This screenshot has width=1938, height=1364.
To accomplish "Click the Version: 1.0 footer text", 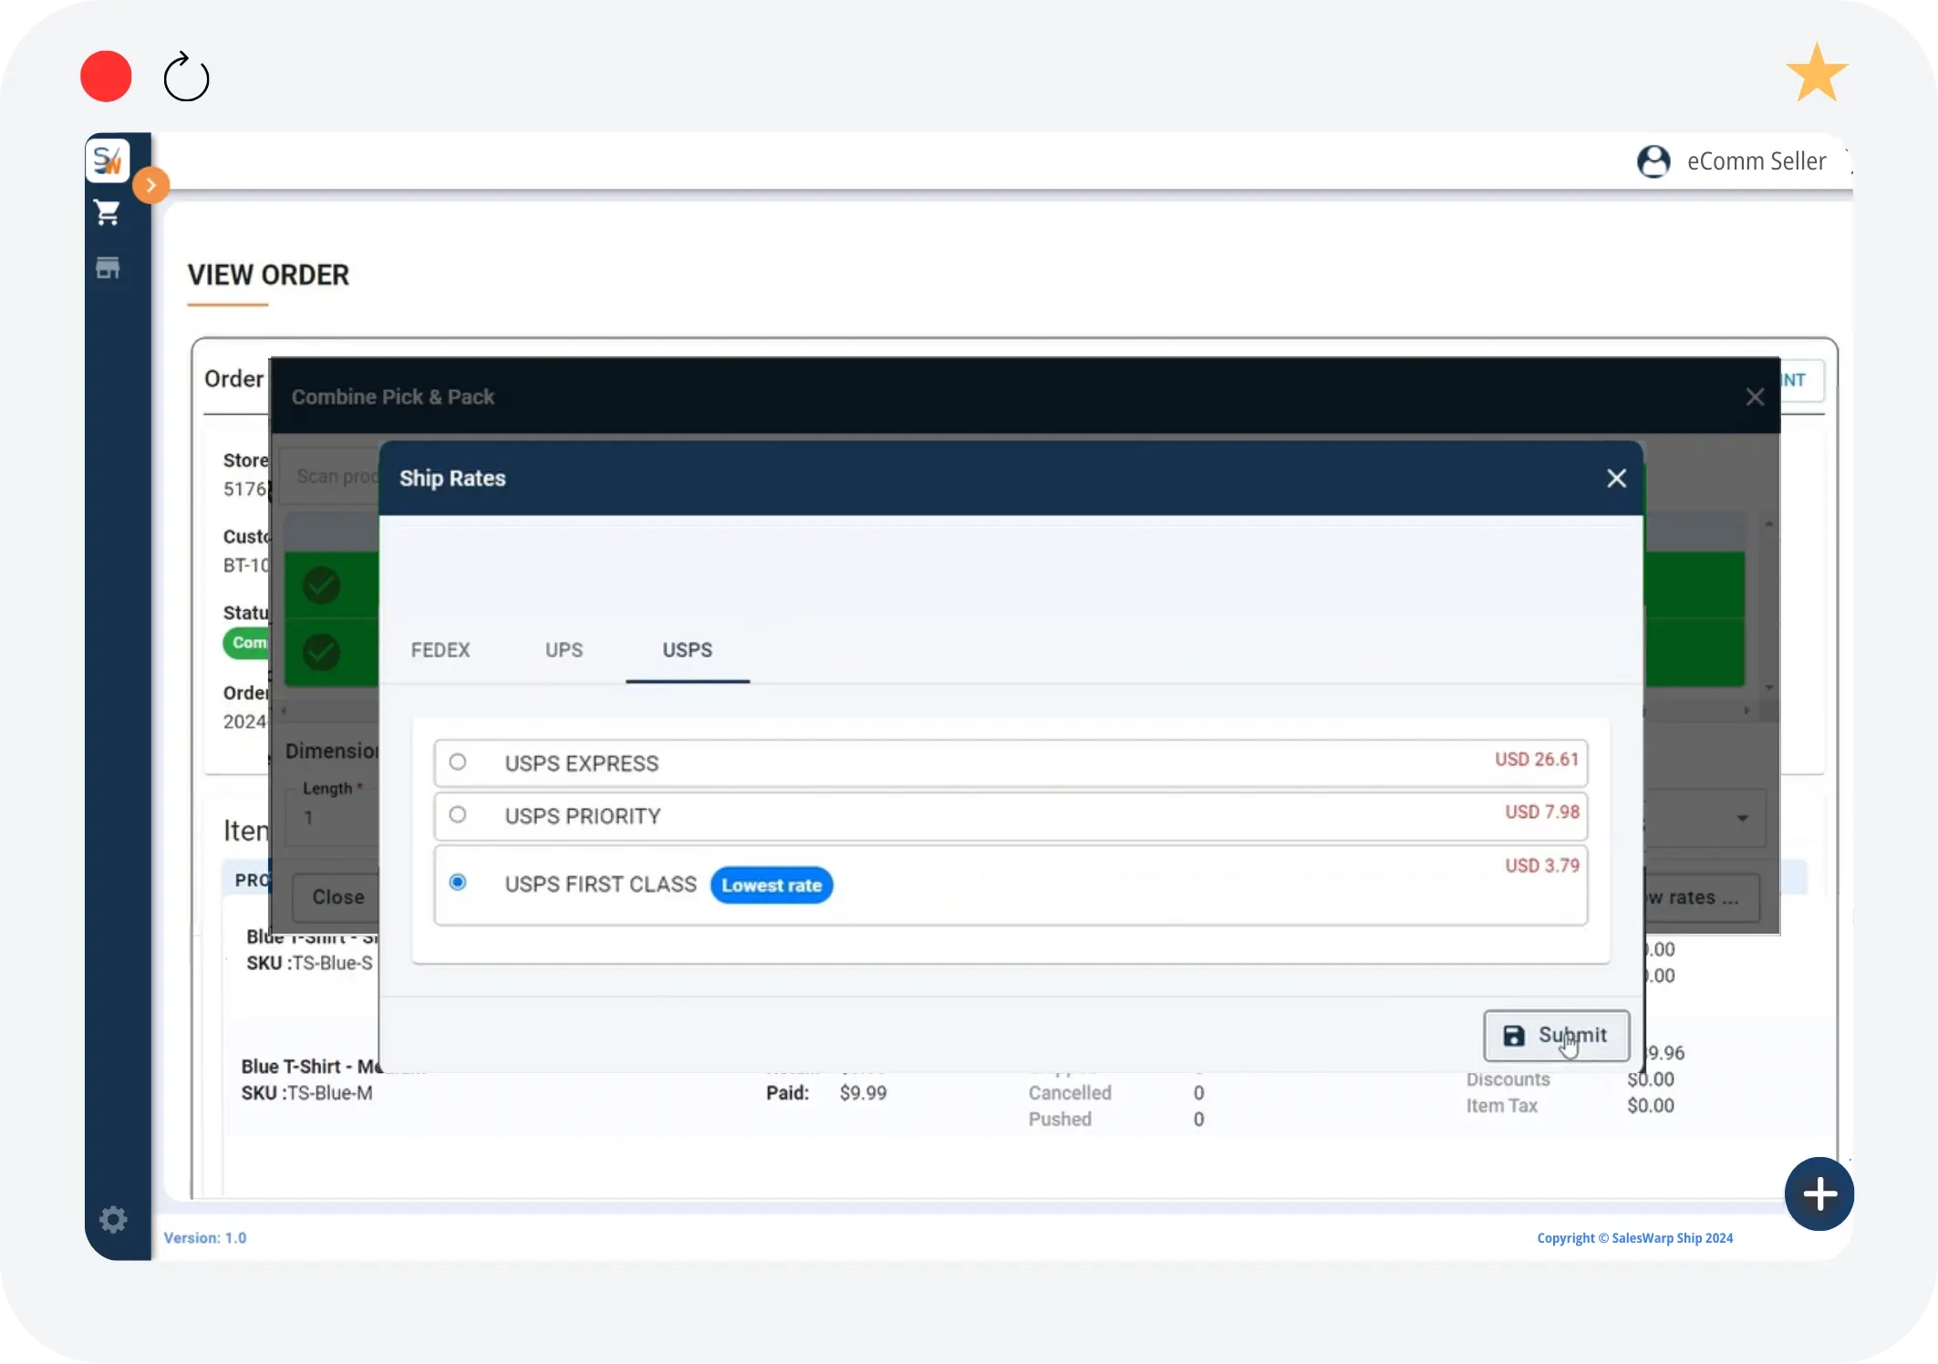I will click(205, 1238).
